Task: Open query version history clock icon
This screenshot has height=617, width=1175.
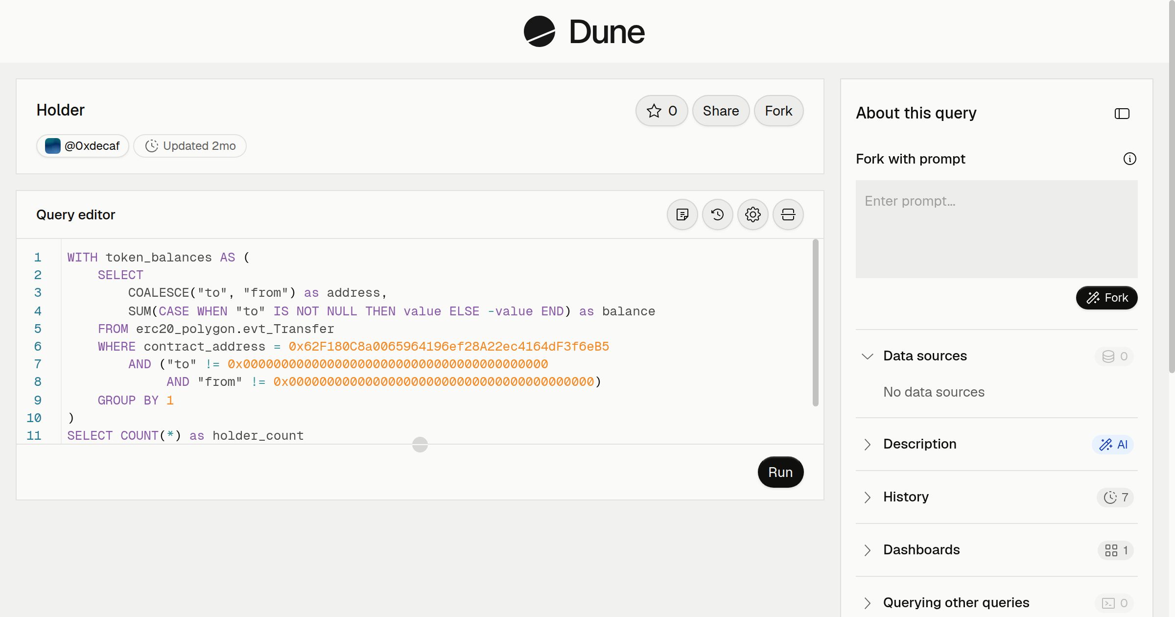Action: click(718, 214)
